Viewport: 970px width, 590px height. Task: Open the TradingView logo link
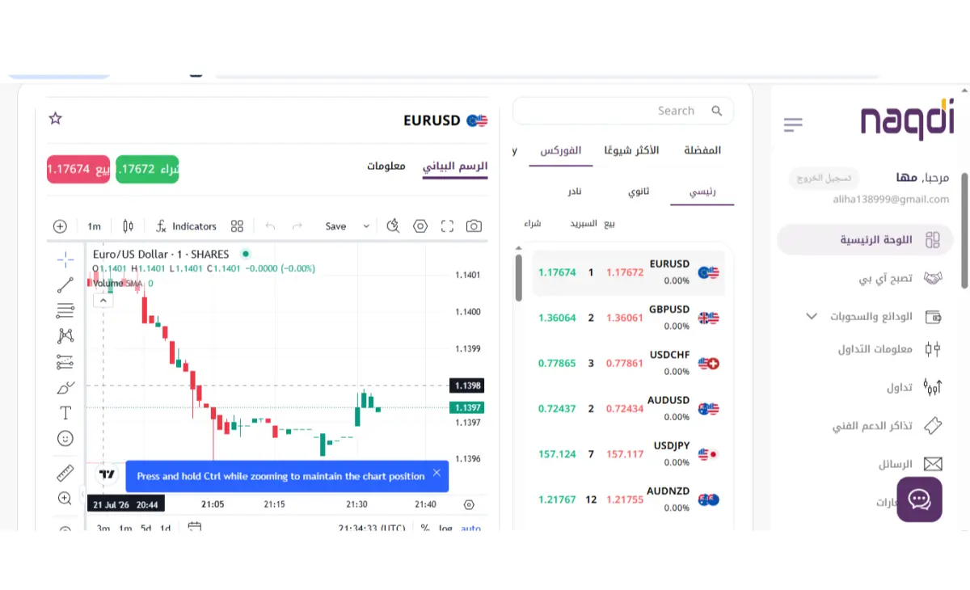[x=106, y=474]
